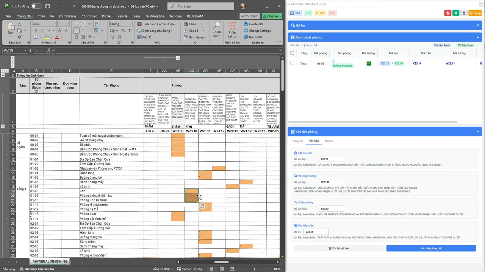485x272 pixels.
Task: Apply bold formatting with the B icon
Action: [x=35, y=31]
